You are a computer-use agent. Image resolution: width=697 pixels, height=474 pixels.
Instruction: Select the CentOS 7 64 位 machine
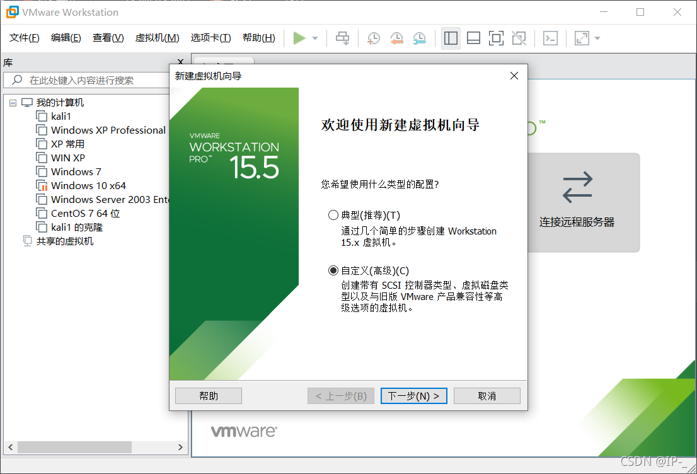85,214
